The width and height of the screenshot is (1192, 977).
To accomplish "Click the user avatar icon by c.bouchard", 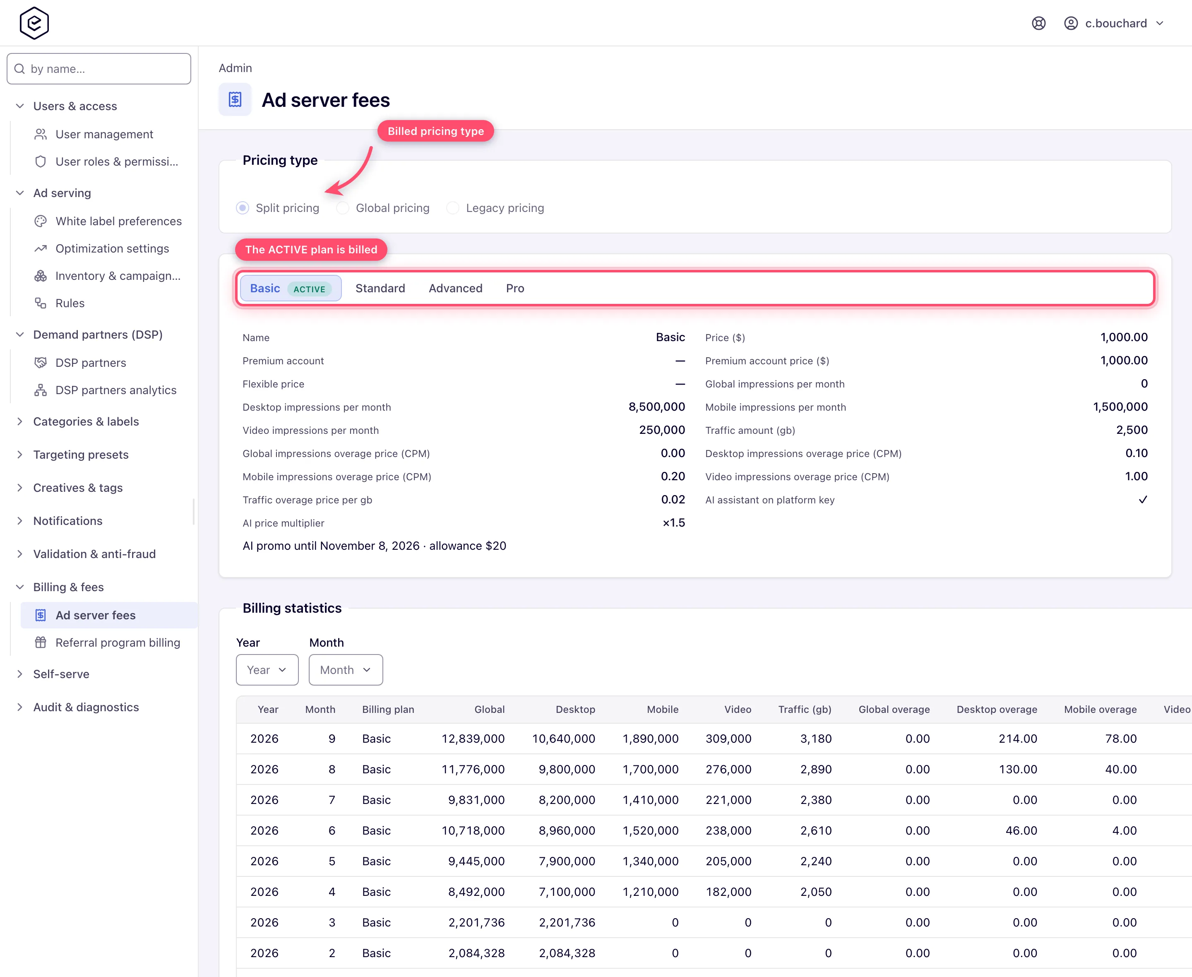I will pos(1071,23).
